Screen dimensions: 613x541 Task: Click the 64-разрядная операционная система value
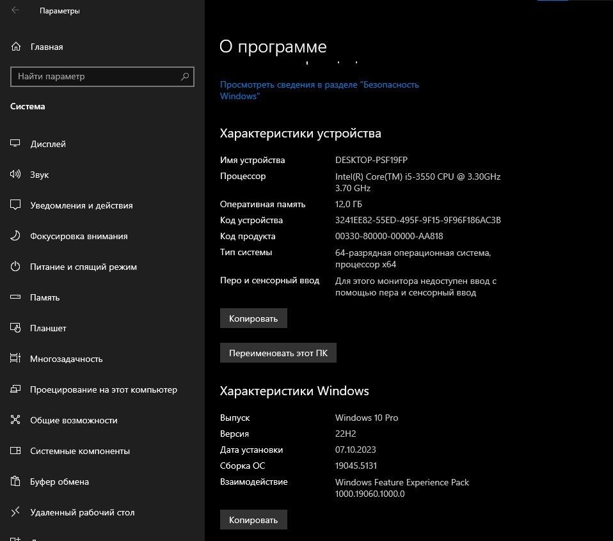coord(413,258)
